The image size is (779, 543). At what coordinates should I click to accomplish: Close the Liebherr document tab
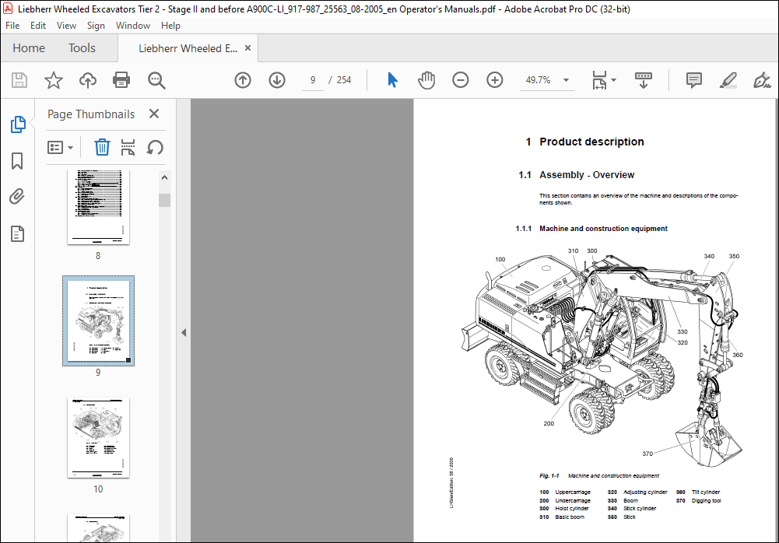coord(248,47)
